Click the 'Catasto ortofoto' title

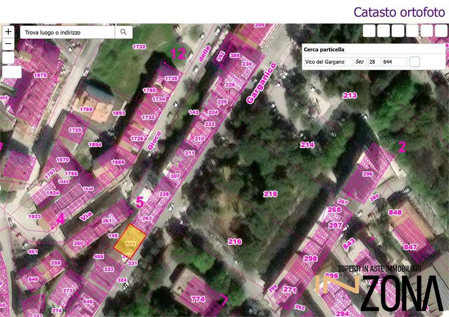point(399,12)
